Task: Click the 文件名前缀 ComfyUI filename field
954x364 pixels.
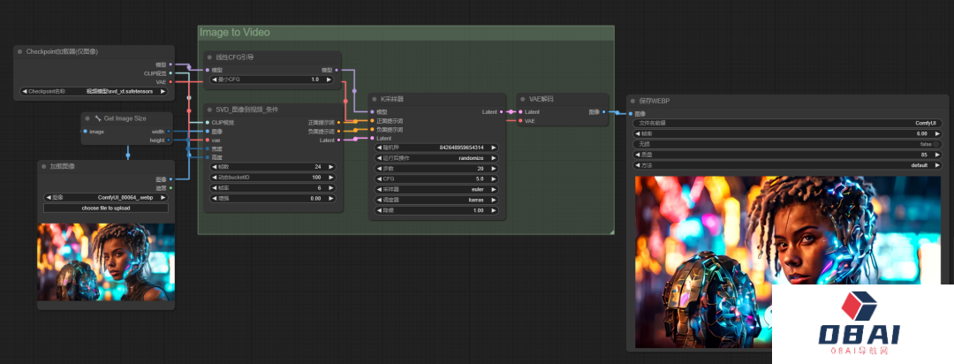Action: pyautogui.click(x=787, y=123)
